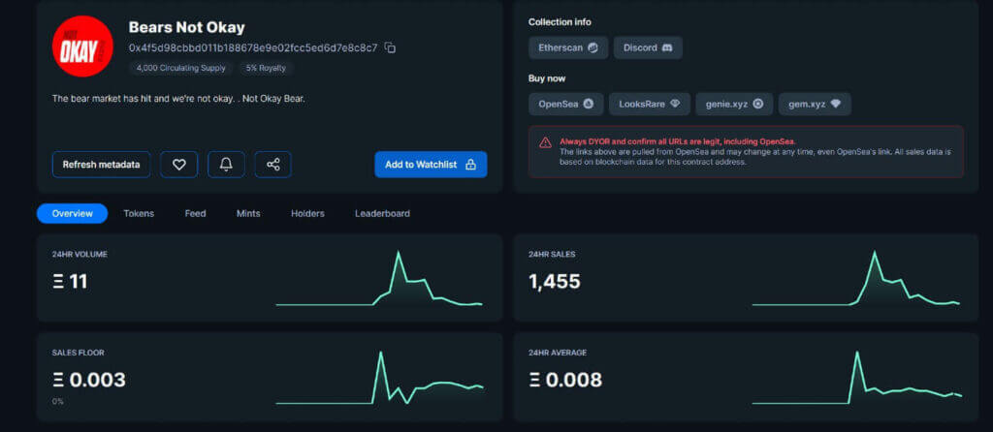This screenshot has height=432, width=993.
Task: Click the Bears Not Okay title
Action: (187, 27)
